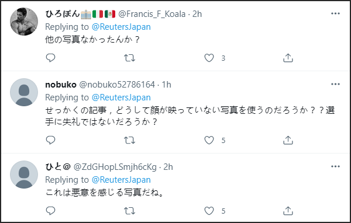Viewport: 351px width, 223px height.
Task: Share the ひと@ tweet
Action: coord(288,211)
